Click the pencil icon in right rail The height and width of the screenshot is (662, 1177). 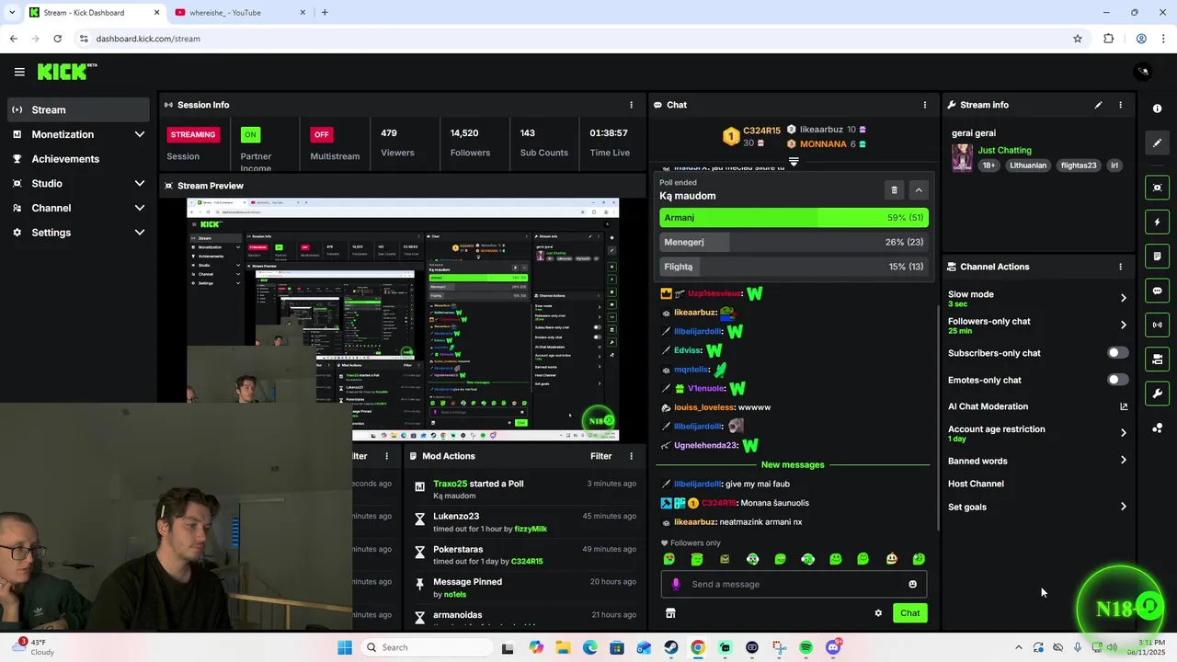coord(1157,143)
